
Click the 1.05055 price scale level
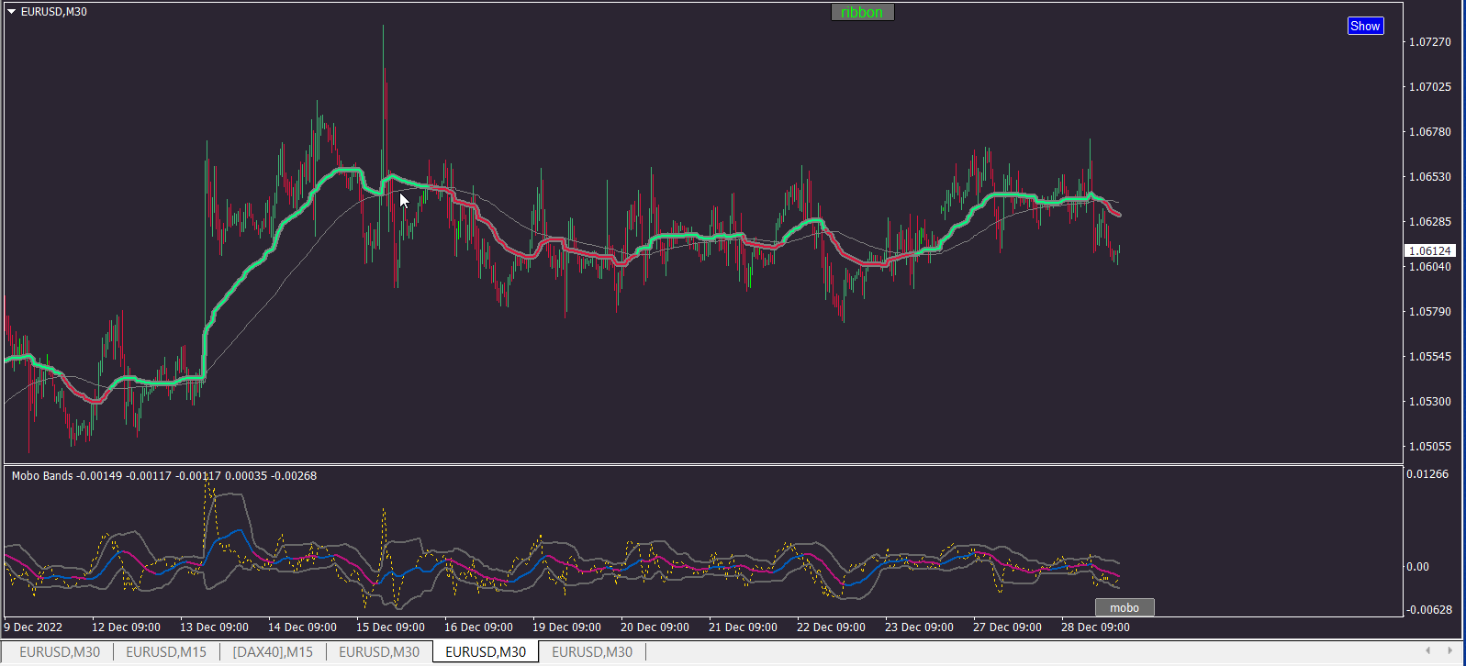tap(1430, 447)
